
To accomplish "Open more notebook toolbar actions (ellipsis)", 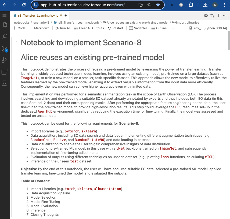I will pyautogui.click(x=172, y=28).
